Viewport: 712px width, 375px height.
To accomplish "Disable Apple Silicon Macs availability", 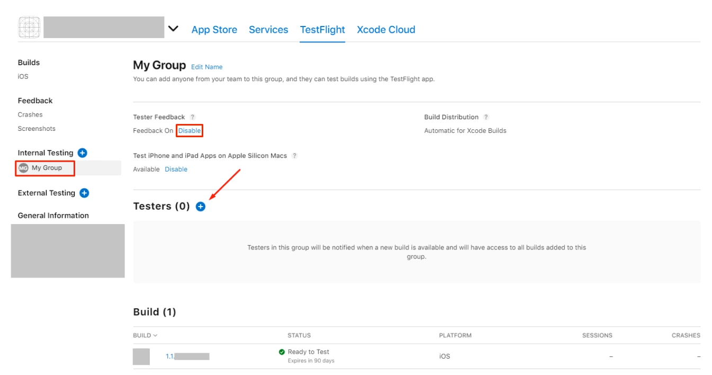I will (x=176, y=169).
